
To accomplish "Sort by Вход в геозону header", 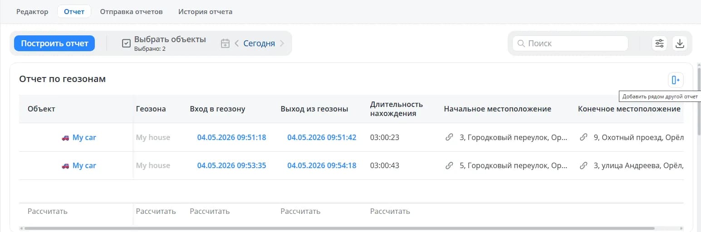I will coord(217,109).
